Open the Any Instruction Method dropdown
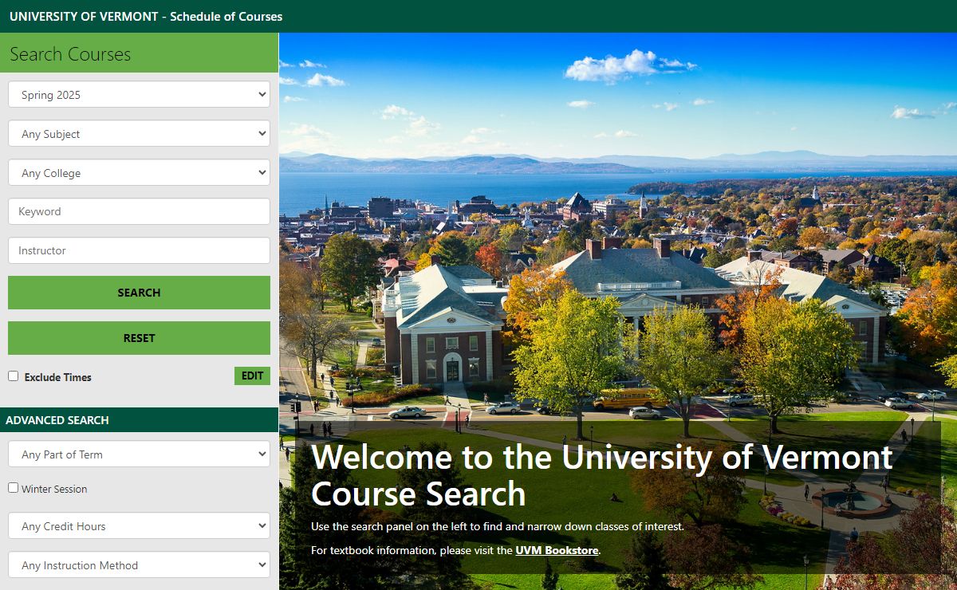 point(139,564)
